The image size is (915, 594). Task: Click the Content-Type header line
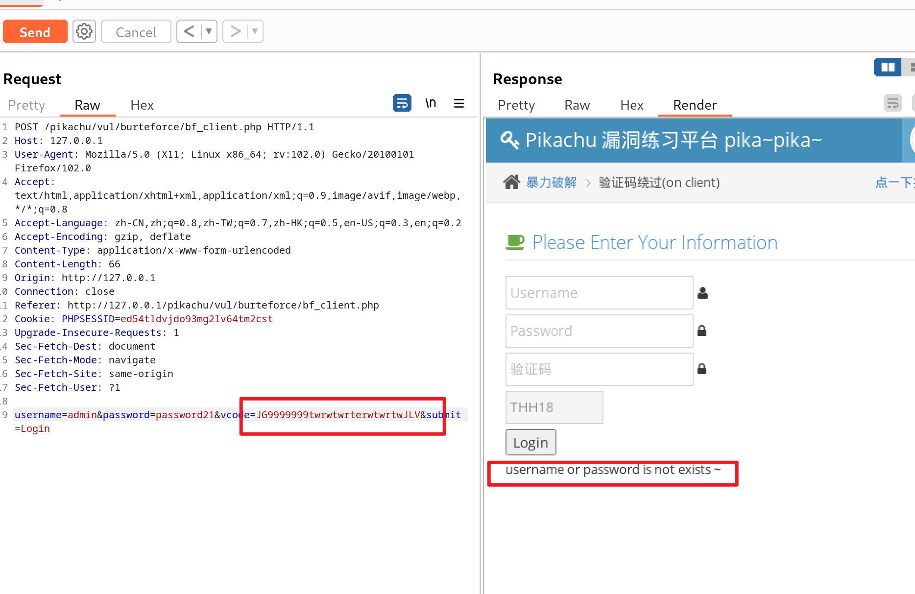[x=153, y=250]
